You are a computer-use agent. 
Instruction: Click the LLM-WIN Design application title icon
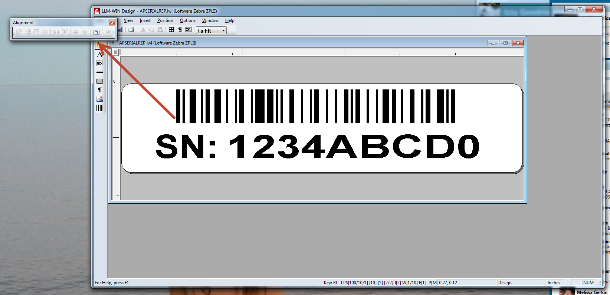[97, 11]
